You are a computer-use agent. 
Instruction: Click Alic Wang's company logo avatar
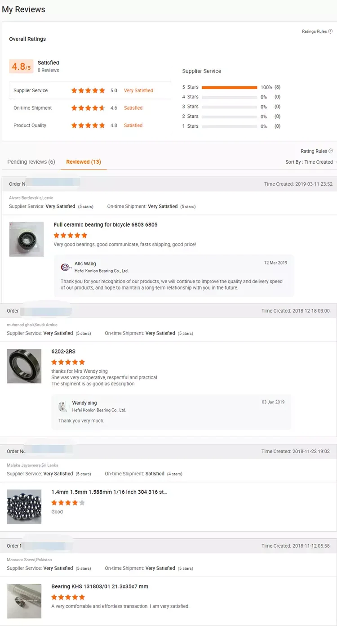point(66,267)
